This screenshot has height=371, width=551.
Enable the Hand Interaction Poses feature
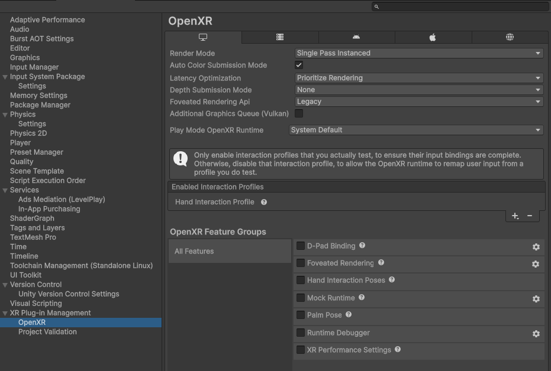(x=301, y=280)
